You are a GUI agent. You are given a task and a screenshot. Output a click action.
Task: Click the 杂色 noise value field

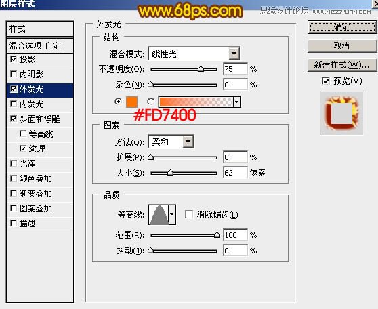tap(235, 85)
